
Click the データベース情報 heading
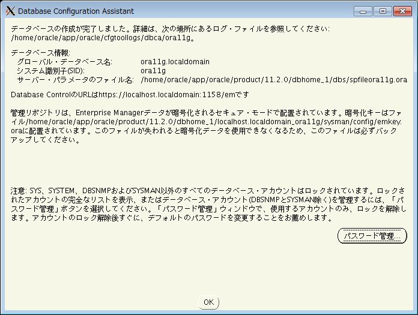pyautogui.click(x=40, y=53)
